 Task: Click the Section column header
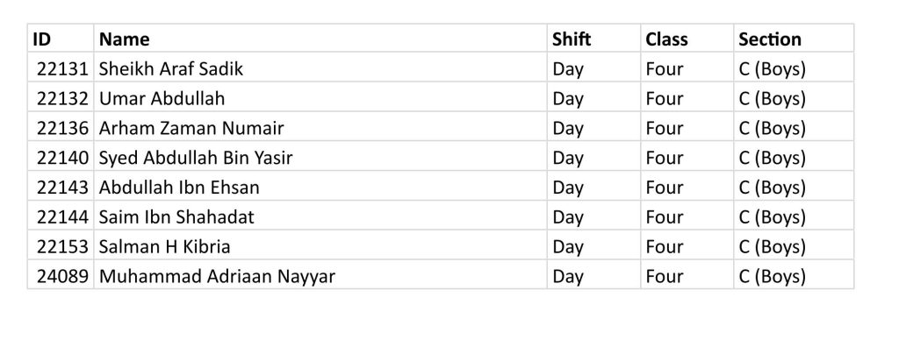pyautogui.click(x=794, y=39)
